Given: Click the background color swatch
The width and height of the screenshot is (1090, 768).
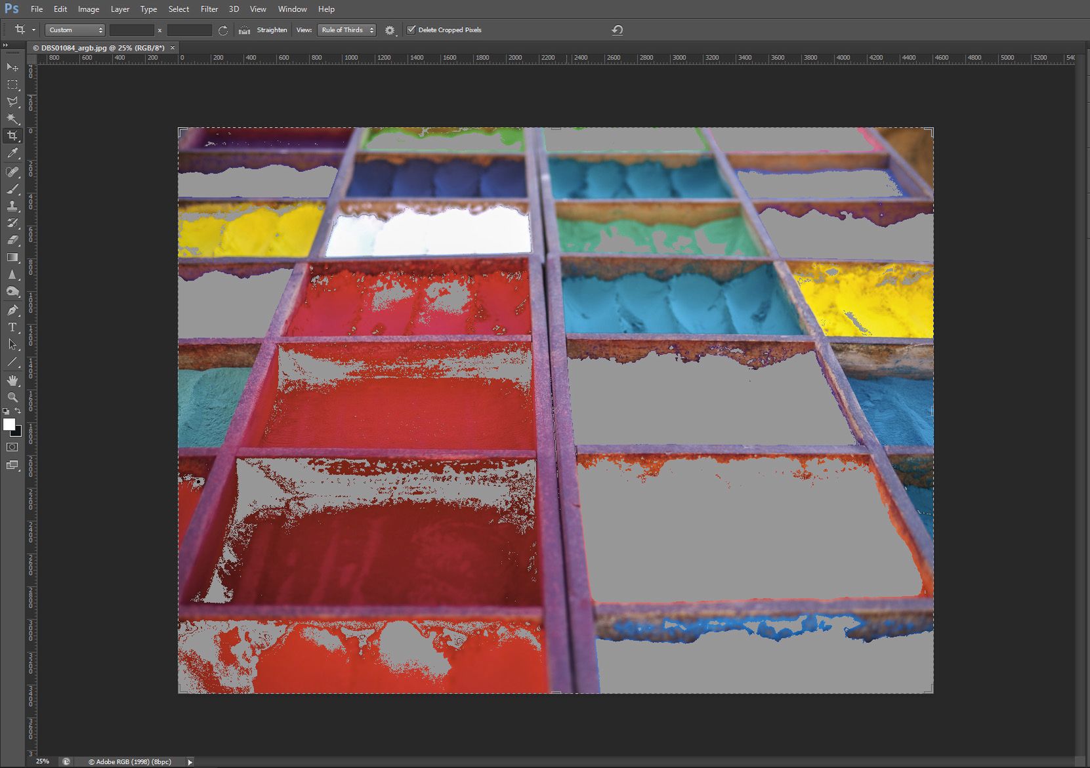Looking at the screenshot, I should [x=18, y=433].
